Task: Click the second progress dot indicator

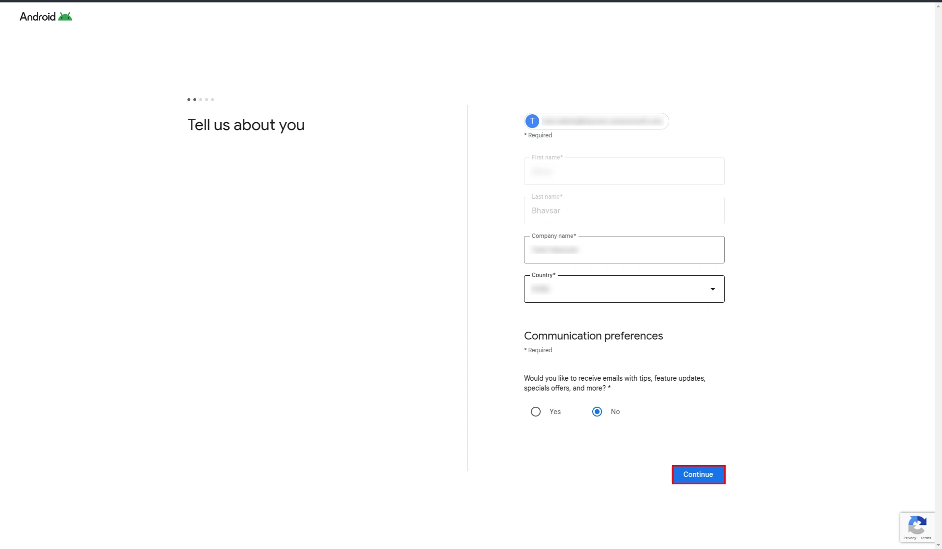Action: pyautogui.click(x=194, y=100)
